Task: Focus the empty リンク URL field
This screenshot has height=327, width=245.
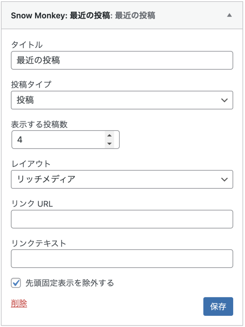Action: coord(122,219)
